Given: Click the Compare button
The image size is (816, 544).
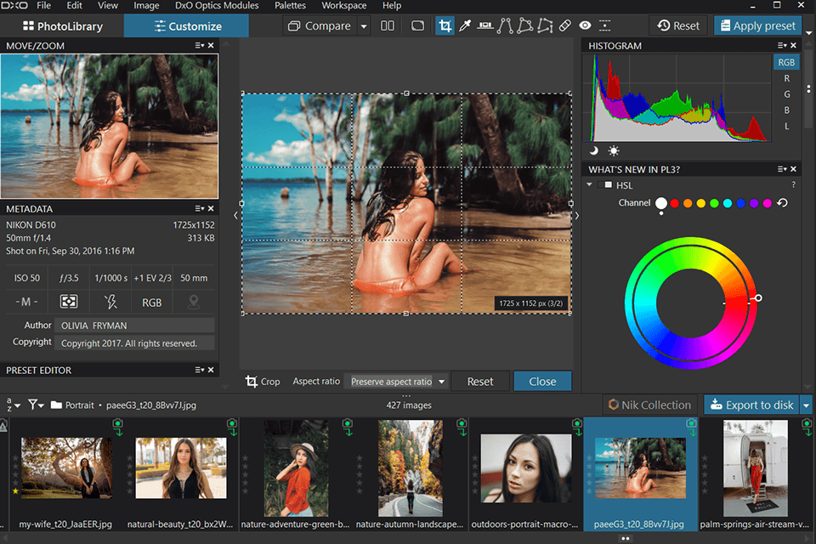Looking at the screenshot, I should click(x=320, y=26).
